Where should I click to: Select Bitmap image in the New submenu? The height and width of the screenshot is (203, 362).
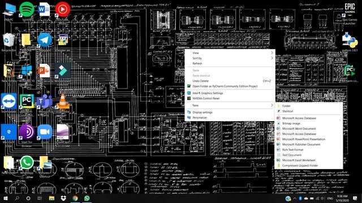click(x=309, y=123)
